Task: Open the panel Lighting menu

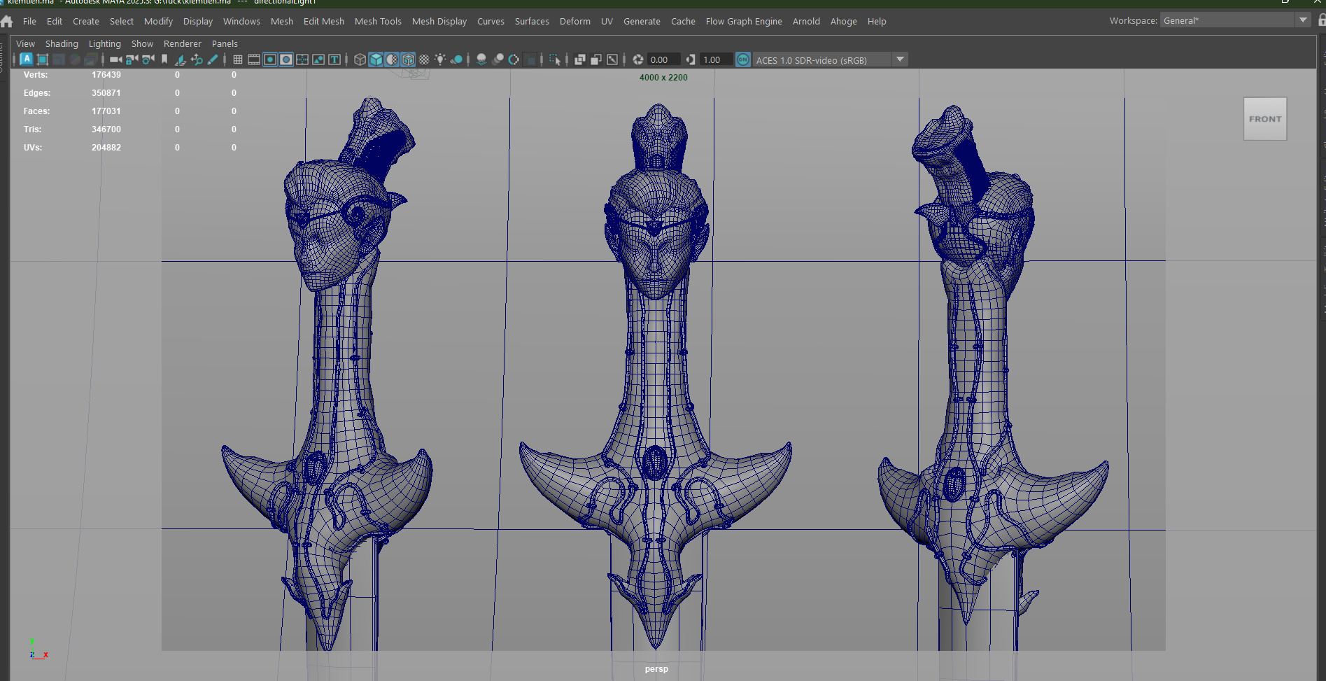Action: [105, 43]
